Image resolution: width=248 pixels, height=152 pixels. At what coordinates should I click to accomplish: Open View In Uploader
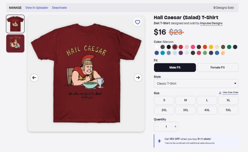37,8
